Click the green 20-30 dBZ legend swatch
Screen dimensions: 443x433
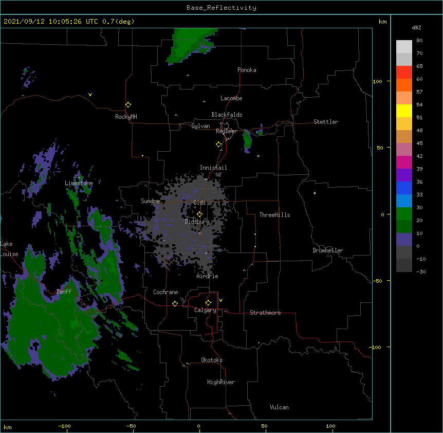coord(404,214)
